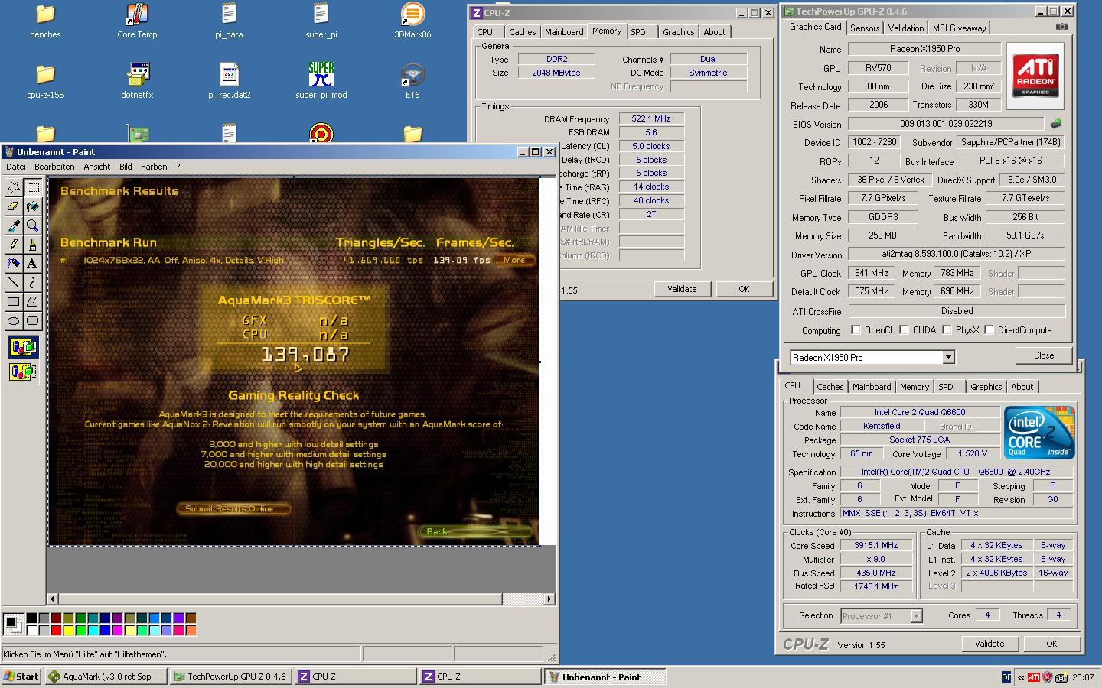Click the ATI tray icon in taskbar

click(1033, 677)
